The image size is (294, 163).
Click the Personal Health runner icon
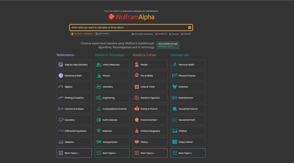click(x=175, y=65)
